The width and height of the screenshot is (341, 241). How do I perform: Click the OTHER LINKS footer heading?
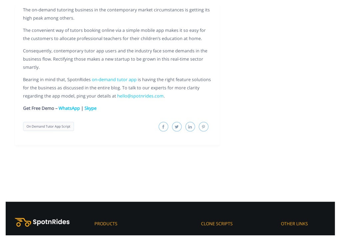click(294, 224)
